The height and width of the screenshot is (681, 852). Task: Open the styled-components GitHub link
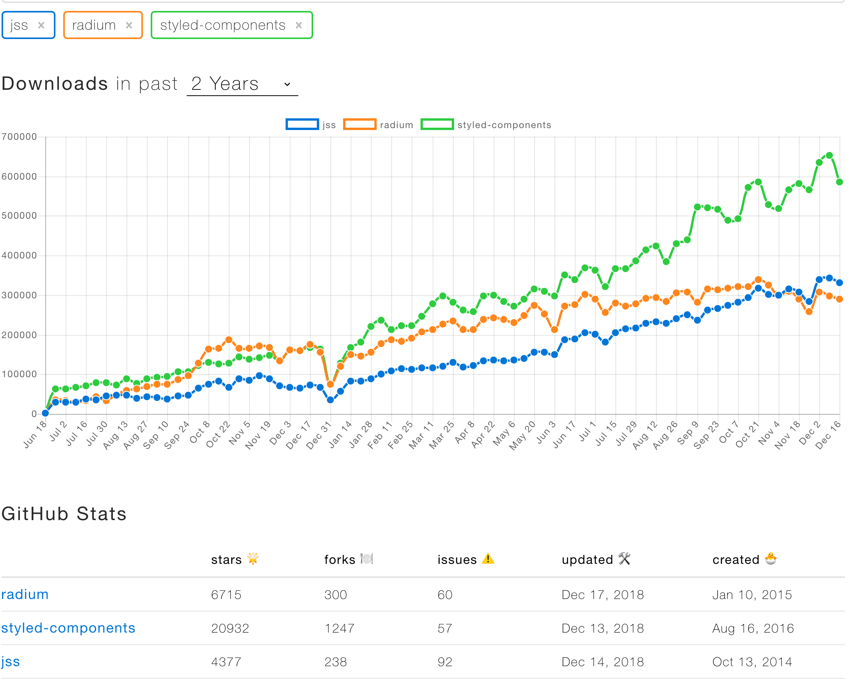[68, 628]
